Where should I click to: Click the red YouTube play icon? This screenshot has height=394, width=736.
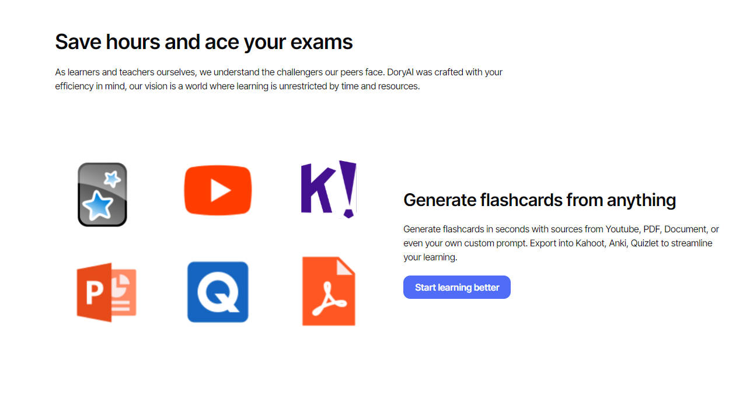218,190
